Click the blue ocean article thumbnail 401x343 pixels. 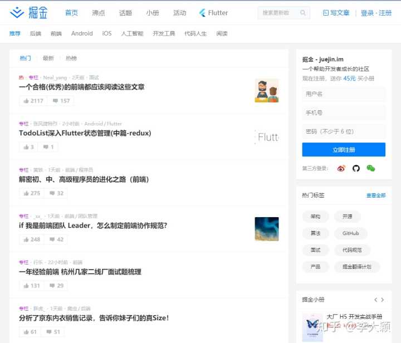click(x=267, y=229)
